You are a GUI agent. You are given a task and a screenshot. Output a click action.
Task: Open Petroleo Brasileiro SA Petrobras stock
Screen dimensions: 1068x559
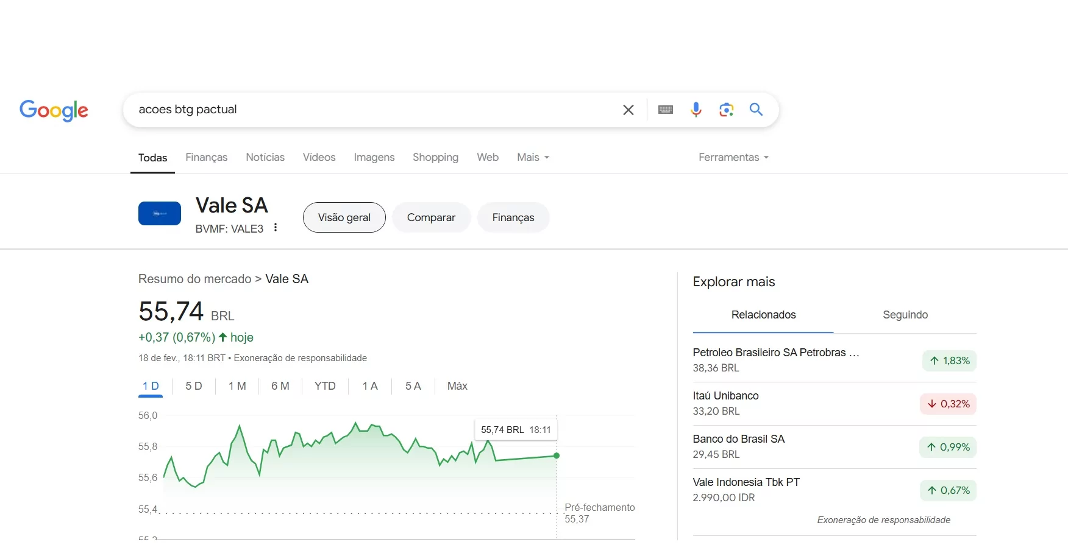pos(775,353)
